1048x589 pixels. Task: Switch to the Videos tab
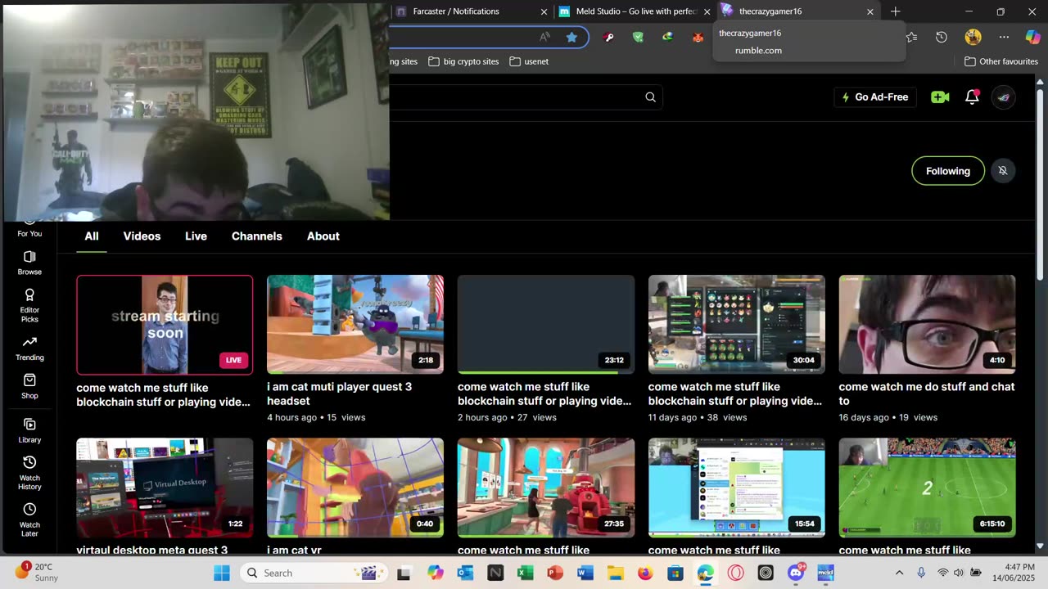[142, 236]
